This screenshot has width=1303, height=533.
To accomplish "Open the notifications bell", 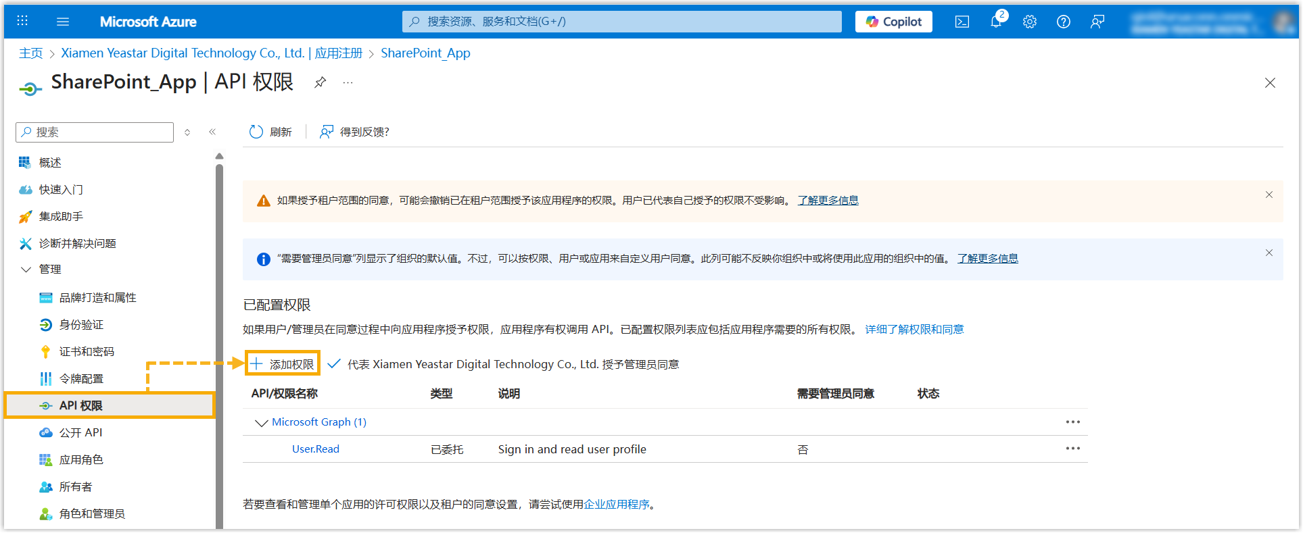I will click(x=995, y=22).
